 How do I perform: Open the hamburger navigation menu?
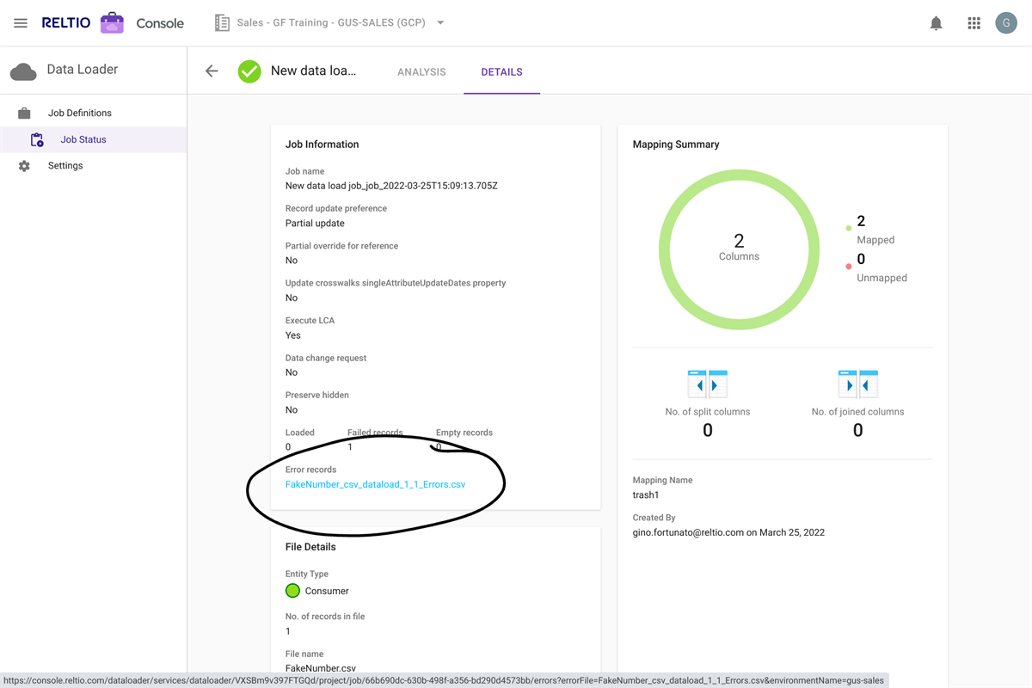[21, 23]
